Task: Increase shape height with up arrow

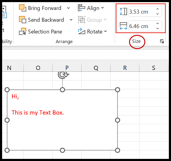Action: [157, 9]
